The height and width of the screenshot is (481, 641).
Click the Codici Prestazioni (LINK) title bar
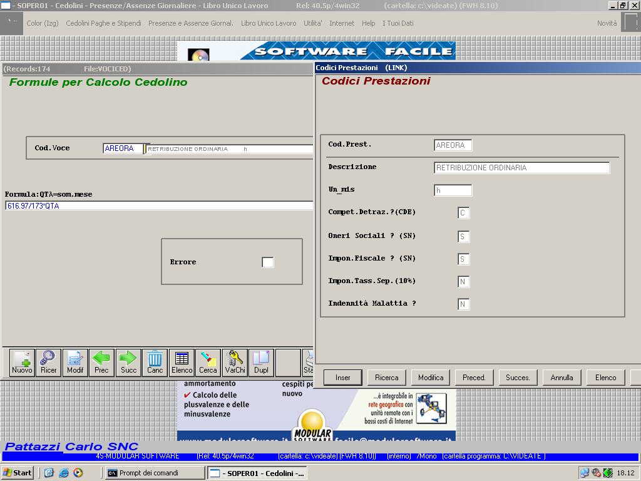[x=478, y=68]
